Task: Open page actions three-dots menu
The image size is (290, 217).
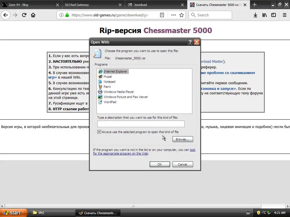Action: [173, 15]
